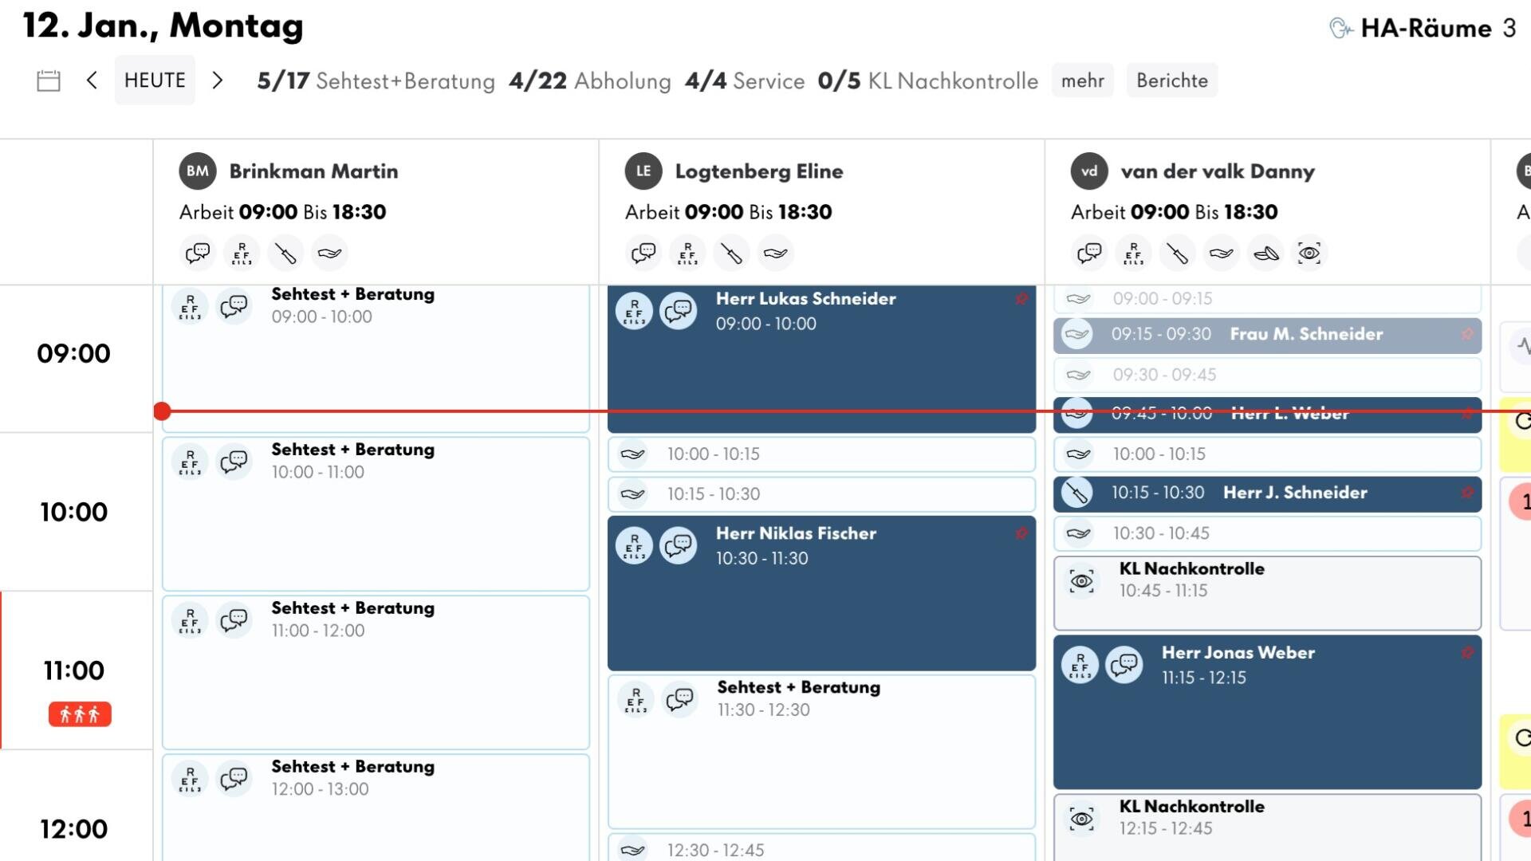Open the calendar picker icon near HEUTE
The width and height of the screenshot is (1531, 861).
click(48, 80)
